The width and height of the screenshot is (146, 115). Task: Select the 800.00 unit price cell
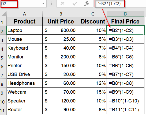coord(61,30)
